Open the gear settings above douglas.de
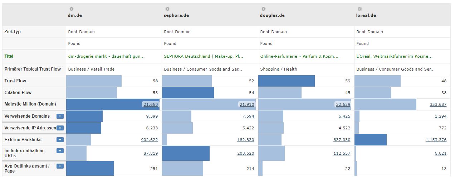The height and width of the screenshot is (180, 455). click(x=263, y=9)
